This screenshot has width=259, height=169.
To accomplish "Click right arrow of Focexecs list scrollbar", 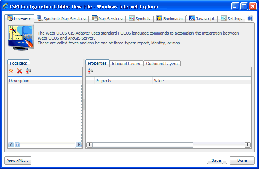I will tap(78, 145).
